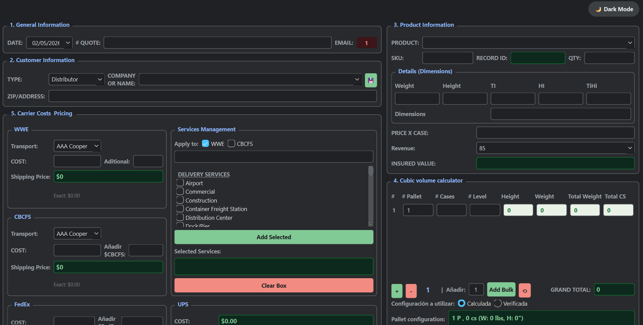Click the Dimensions input field
This screenshot has height=325, width=643.
click(561, 114)
